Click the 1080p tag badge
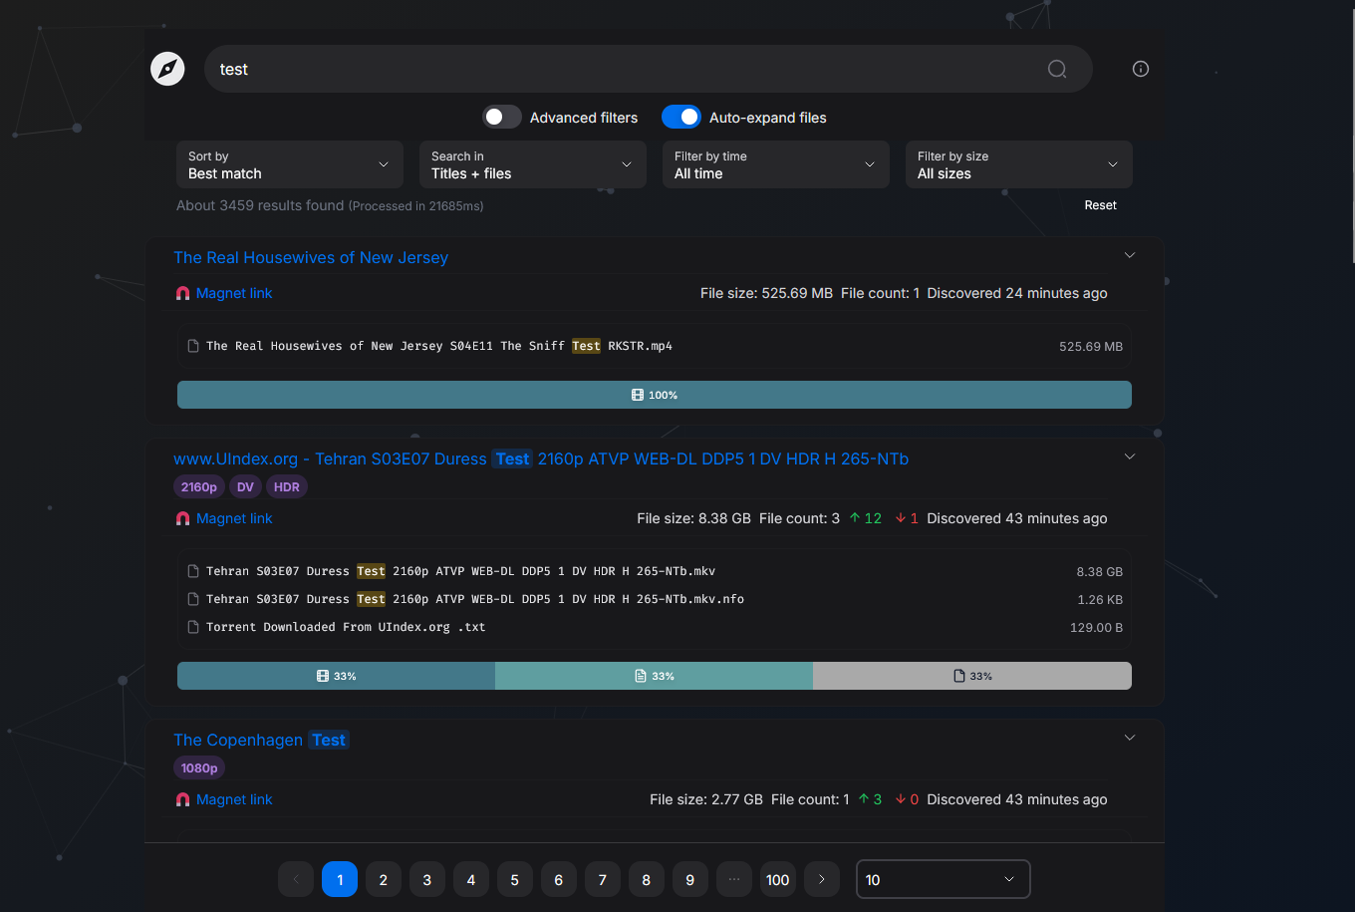 (199, 768)
